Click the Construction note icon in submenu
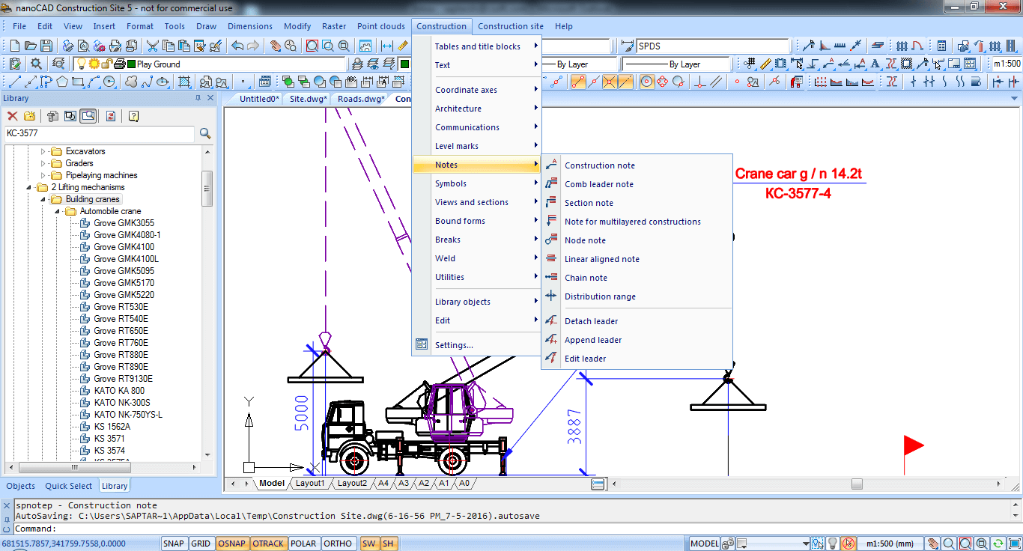The height and width of the screenshot is (551, 1023). click(x=551, y=165)
